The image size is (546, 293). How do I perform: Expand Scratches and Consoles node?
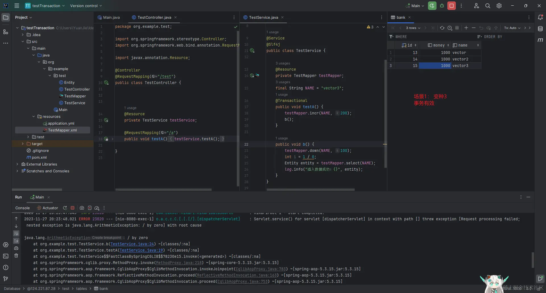click(17, 171)
